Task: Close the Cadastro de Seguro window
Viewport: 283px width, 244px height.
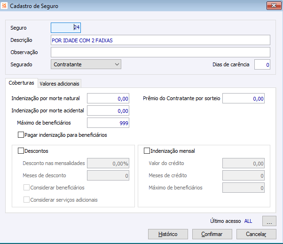Action: (x=274, y=6)
